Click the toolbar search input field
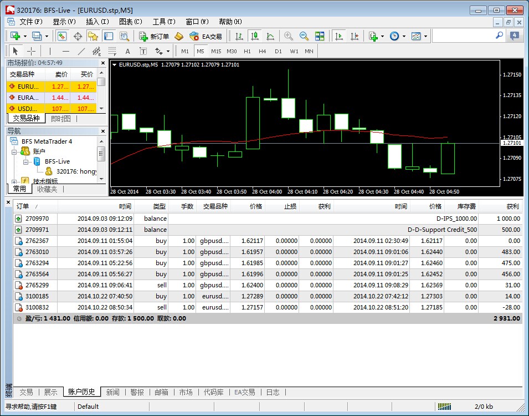 [463, 36]
